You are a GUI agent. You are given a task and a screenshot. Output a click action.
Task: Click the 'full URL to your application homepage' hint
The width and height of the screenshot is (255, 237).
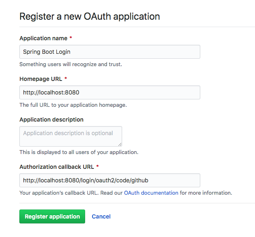click(x=73, y=105)
